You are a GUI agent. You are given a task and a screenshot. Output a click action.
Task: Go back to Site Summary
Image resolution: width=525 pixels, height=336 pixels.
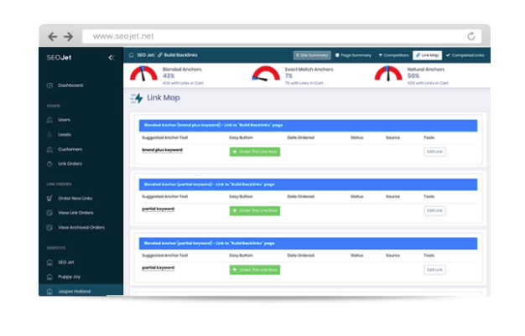312,55
